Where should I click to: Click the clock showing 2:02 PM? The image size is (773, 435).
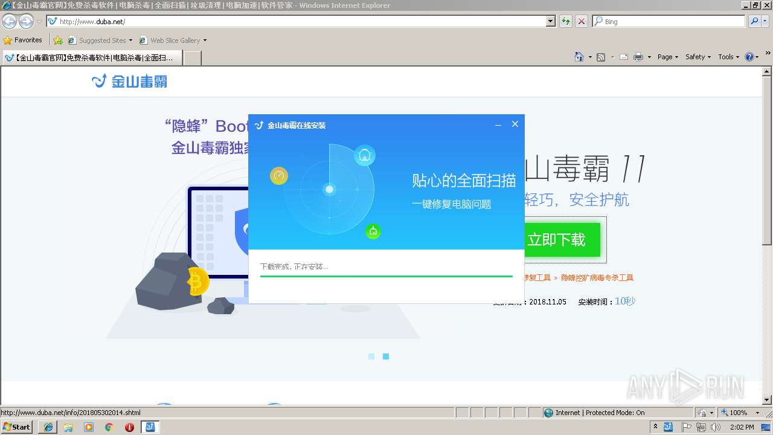coord(742,427)
